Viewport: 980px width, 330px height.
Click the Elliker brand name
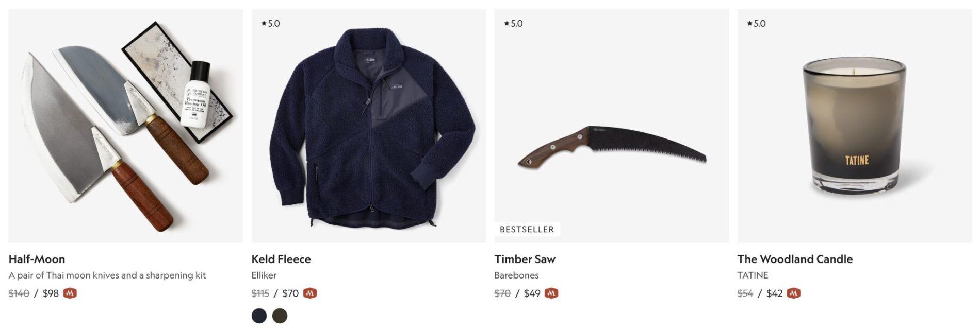click(x=264, y=275)
